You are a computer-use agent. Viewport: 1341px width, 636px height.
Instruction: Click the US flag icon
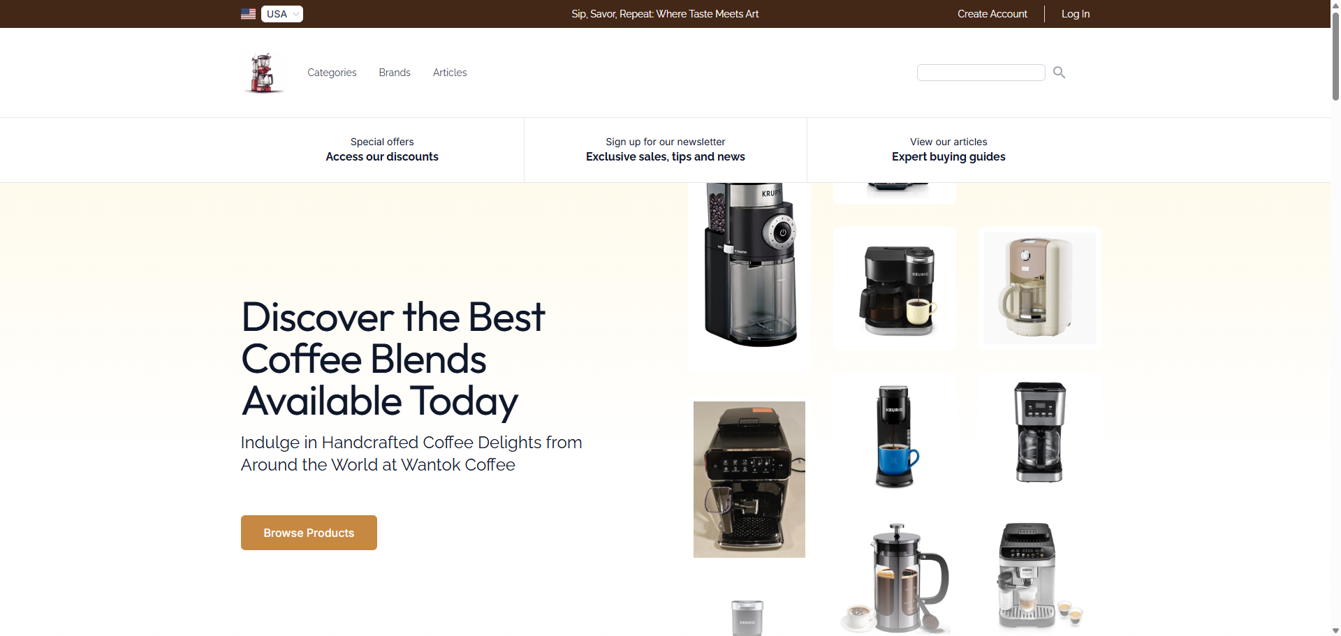(x=248, y=14)
